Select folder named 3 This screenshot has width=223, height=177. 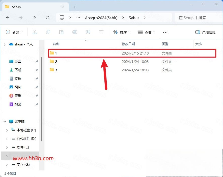[132, 70]
